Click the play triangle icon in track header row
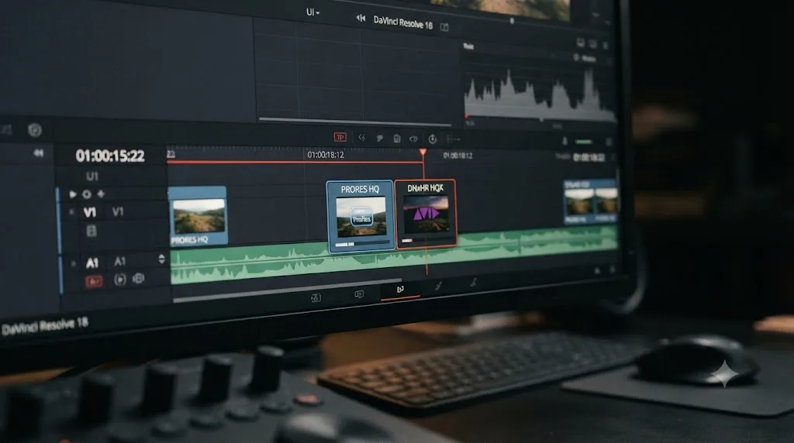This screenshot has width=794, height=443. tap(72, 194)
